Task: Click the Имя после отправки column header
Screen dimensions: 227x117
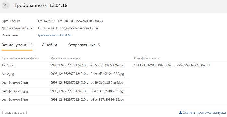Action: pyautogui.click(x=65, y=58)
